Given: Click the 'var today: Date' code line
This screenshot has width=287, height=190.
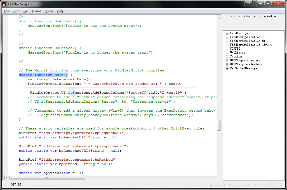Looking at the screenshot, I should pos(60,80).
